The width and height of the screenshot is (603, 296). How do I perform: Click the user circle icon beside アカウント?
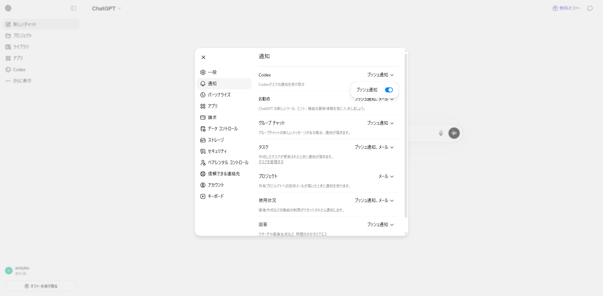[x=203, y=185]
